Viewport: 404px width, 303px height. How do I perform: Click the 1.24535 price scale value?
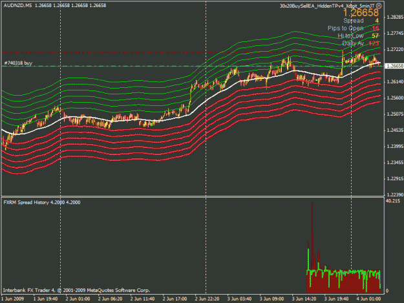coord(395,131)
